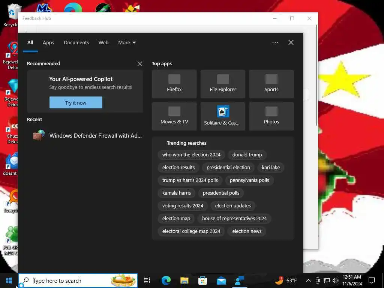Select 'electoral college map 2024' chip
This screenshot has height=288, width=384.
[191, 231]
